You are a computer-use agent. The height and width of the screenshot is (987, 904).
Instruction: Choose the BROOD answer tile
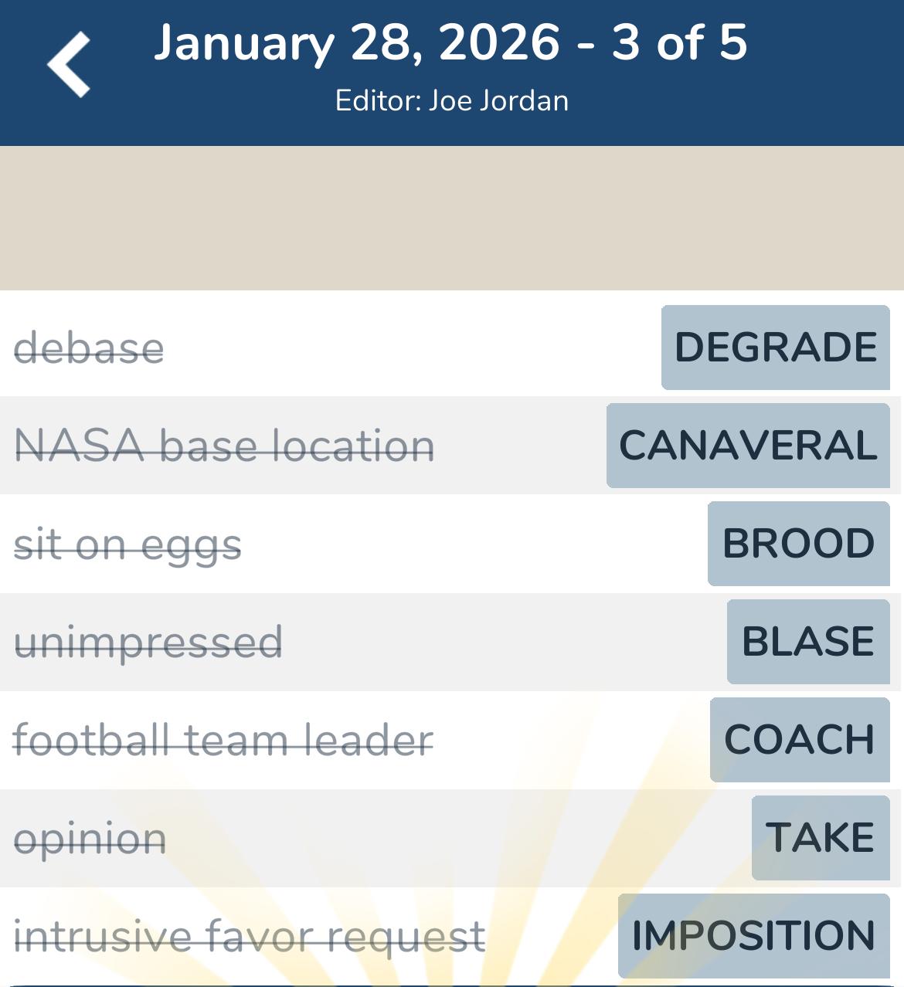point(798,544)
